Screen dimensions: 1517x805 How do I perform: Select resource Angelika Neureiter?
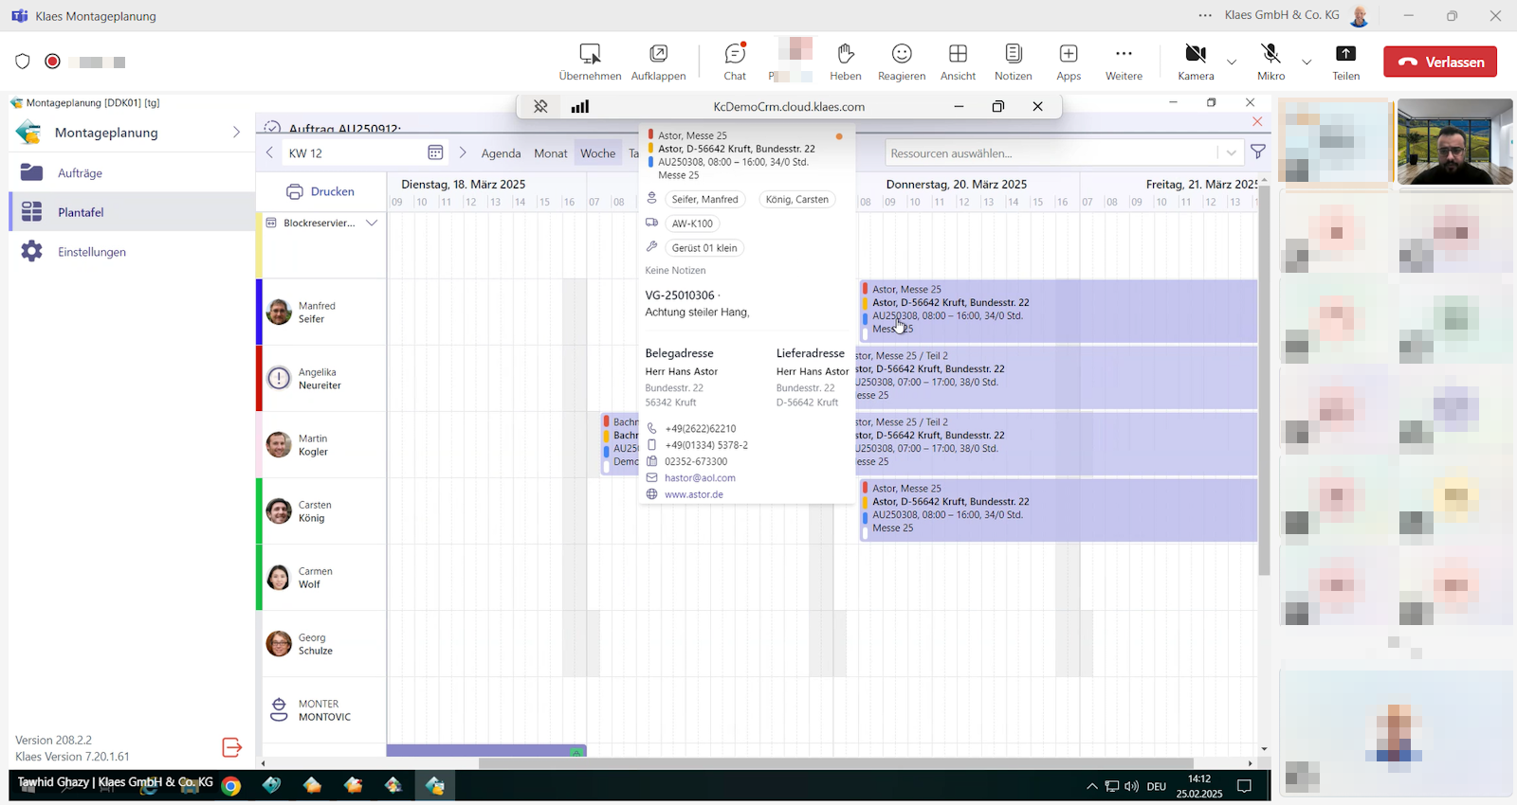point(321,379)
